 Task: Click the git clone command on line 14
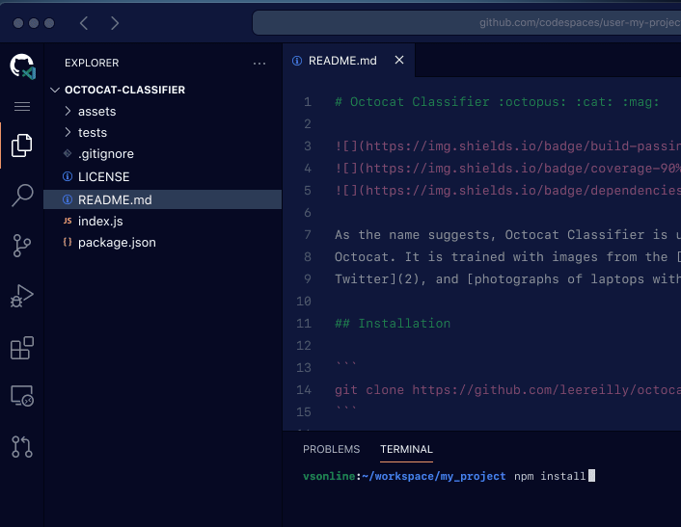[507, 389]
